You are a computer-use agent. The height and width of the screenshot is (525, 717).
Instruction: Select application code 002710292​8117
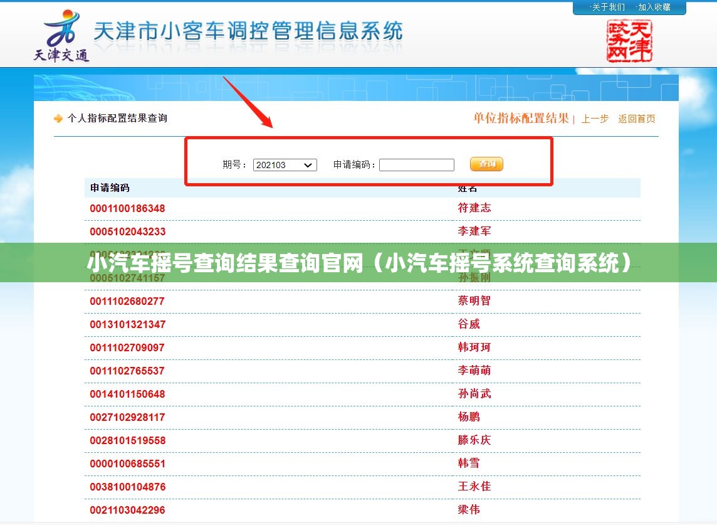[x=127, y=417]
